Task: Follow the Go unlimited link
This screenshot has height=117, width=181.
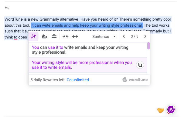Action: click(x=78, y=80)
